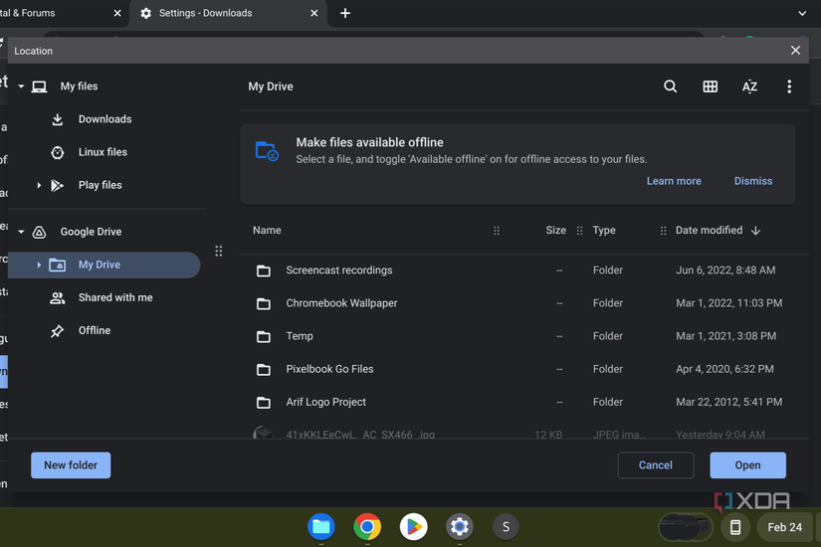Open the AZ sort options
Viewport: 821px width, 547px height.
pos(749,87)
